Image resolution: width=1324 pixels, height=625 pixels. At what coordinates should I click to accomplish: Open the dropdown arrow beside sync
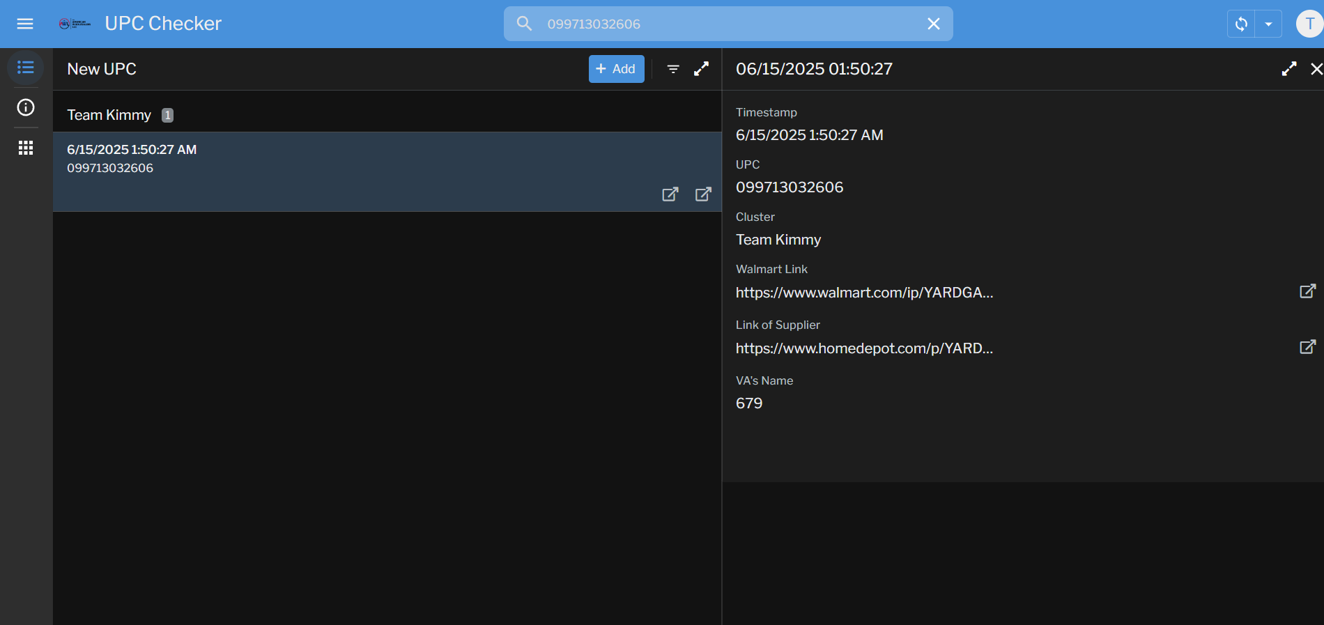[x=1268, y=24]
